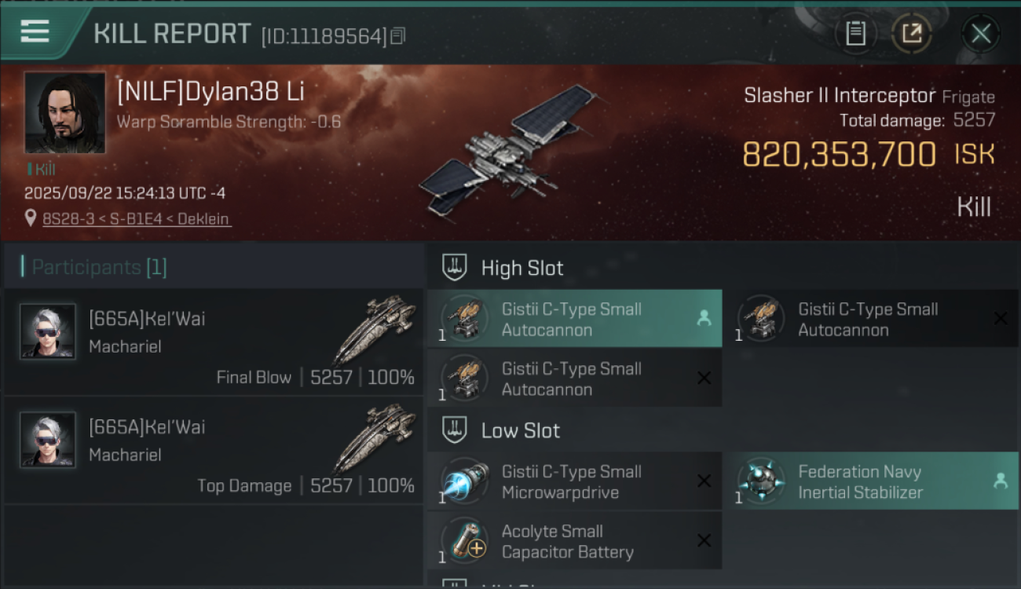This screenshot has width=1021, height=589.
Task: Open the hamburger menu icon
Action: click(x=35, y=31)
